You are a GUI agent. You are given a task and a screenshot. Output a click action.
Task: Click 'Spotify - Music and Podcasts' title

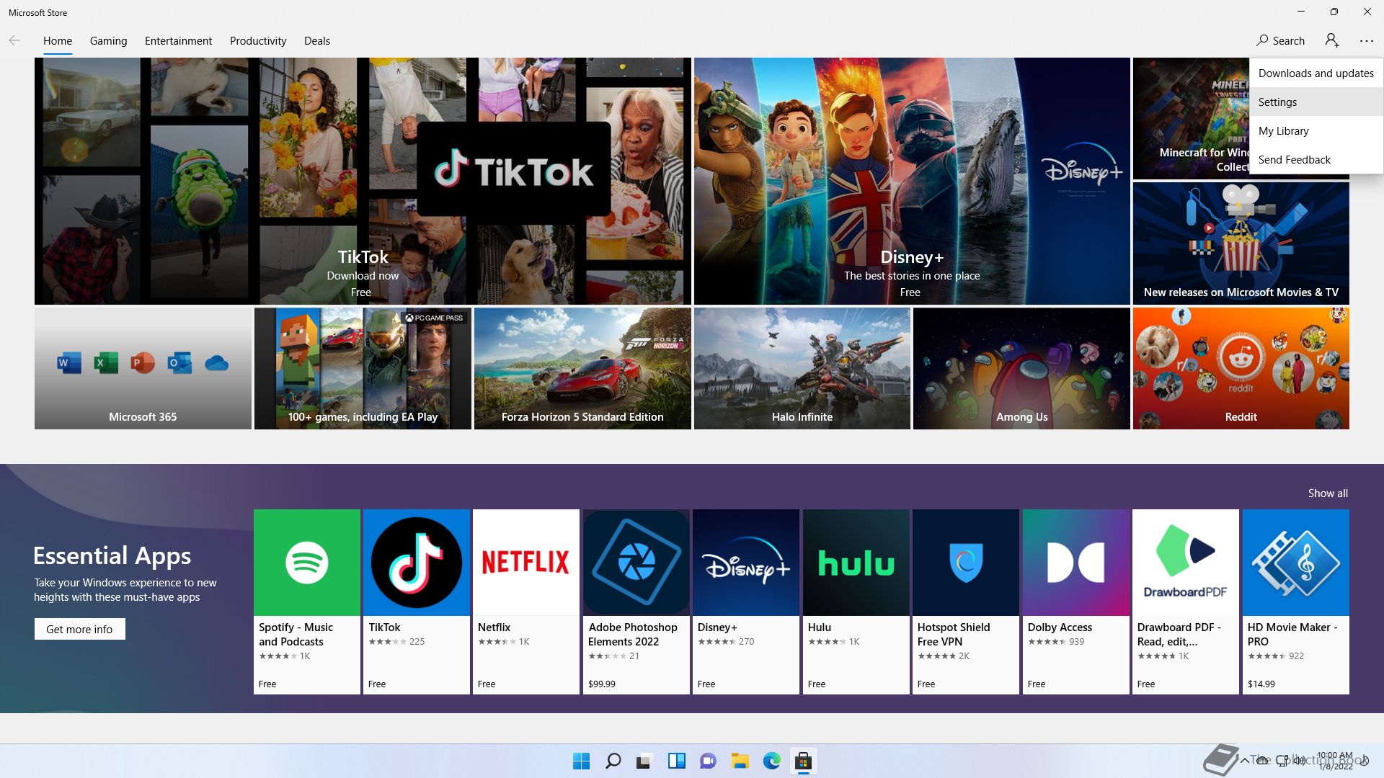[x=296, y=634]
